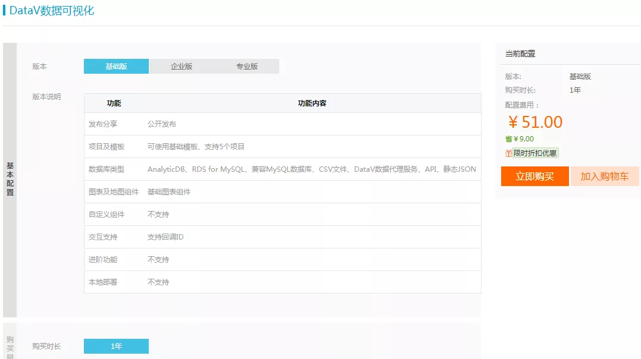Click the 公开发布 cell text
The height and width of the screenshot is (359, 641).
161,124
